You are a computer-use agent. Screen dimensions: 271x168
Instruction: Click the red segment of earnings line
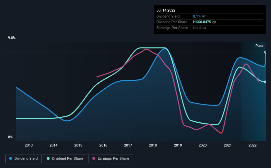(x=220, y=132)
